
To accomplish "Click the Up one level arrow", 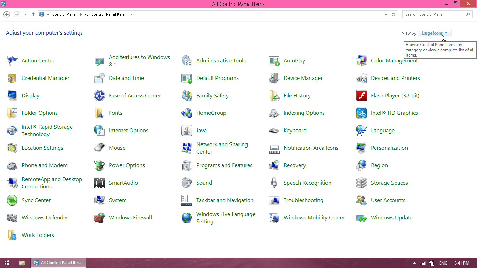I will coord(33,14).
